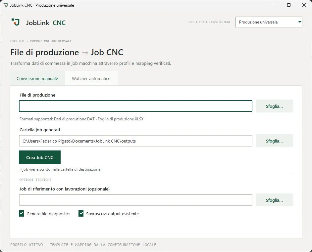Click the 'File di produzione → Job CNC' heading

click(x=67, y=52)
